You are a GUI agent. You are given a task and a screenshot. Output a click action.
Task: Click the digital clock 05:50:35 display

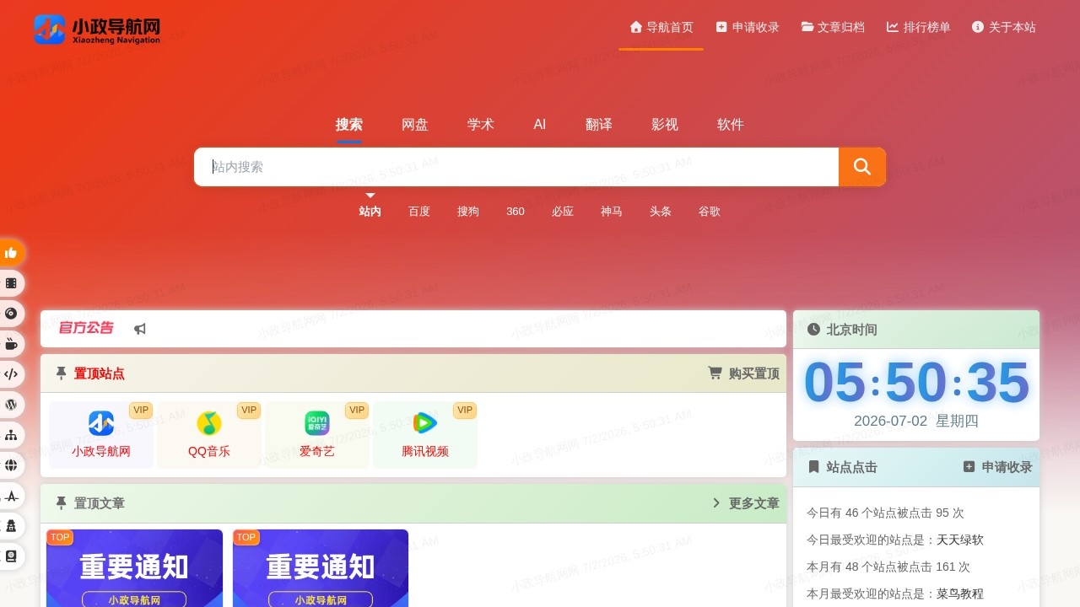tap(916, 383)
